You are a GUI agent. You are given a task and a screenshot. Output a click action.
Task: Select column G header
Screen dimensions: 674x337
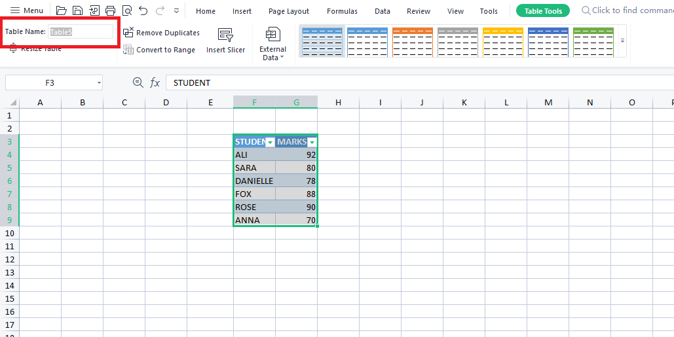297,102
